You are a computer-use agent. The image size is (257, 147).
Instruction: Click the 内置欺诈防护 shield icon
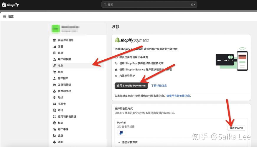(116, 76)
